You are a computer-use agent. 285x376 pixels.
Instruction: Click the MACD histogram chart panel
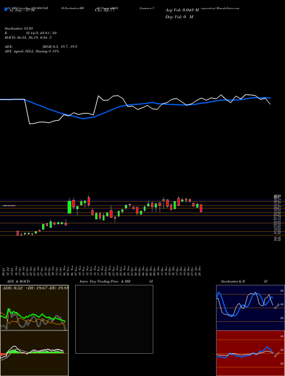click(x=34, y=353)
